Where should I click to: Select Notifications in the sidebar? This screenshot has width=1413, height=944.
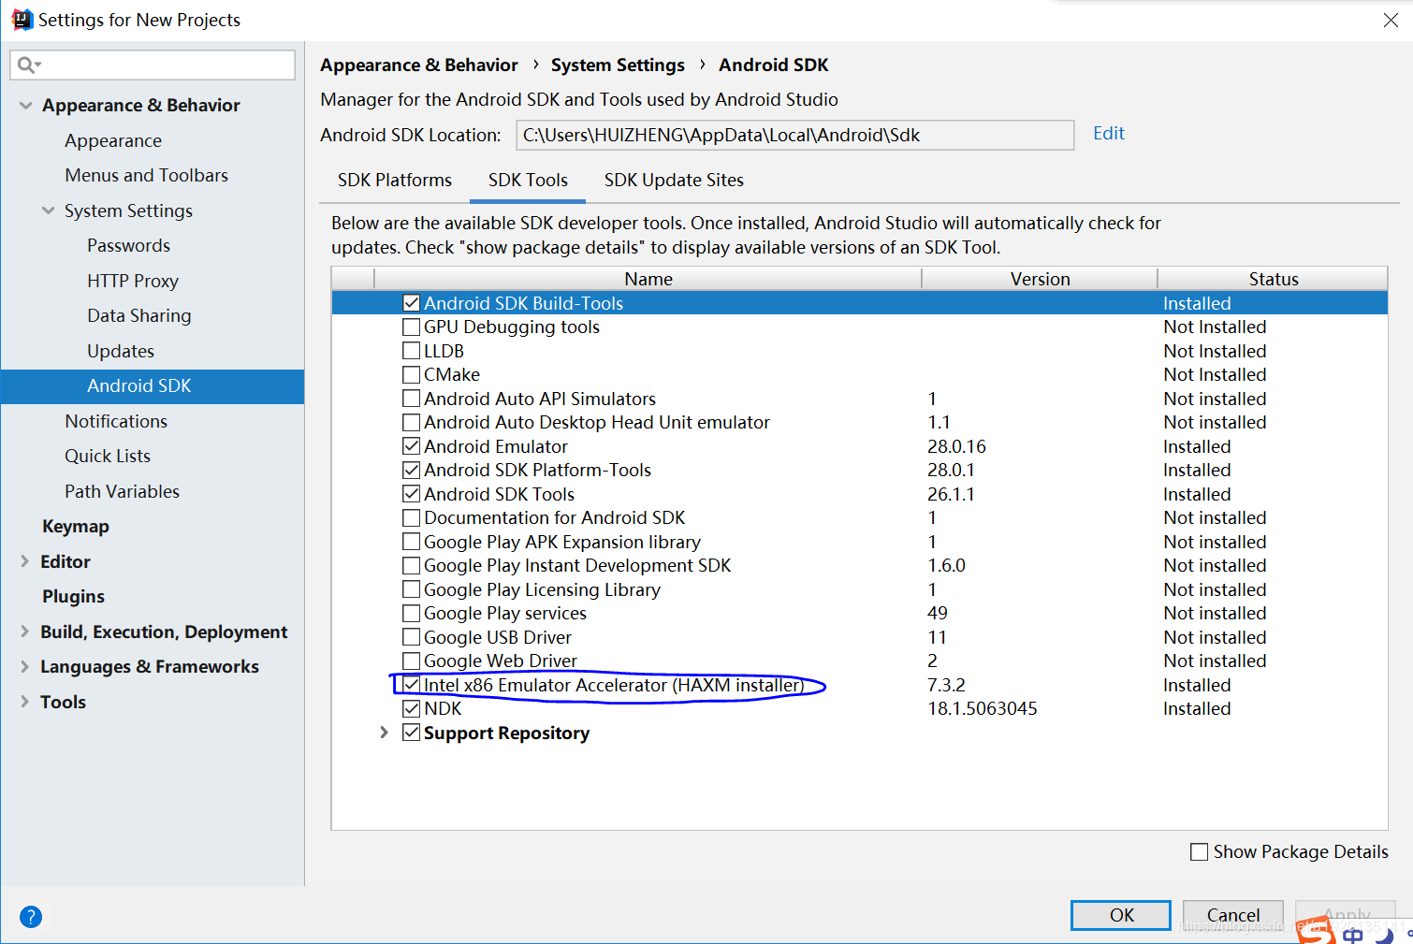pos(116,421)
